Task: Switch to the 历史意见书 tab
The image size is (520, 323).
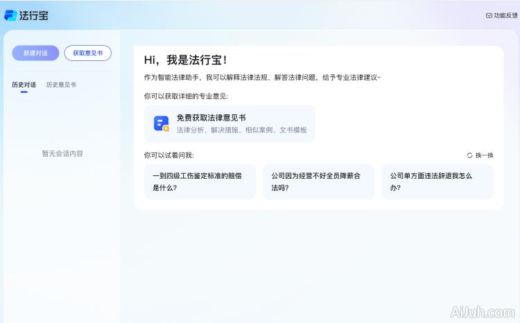Action: 61,85
